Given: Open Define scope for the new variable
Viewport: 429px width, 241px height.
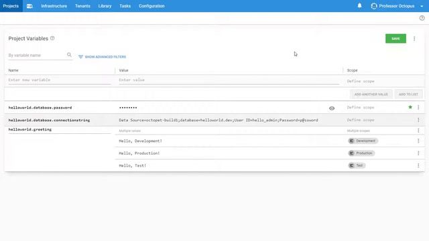Looking at the screenshot, I should click(x=361, y=81).
